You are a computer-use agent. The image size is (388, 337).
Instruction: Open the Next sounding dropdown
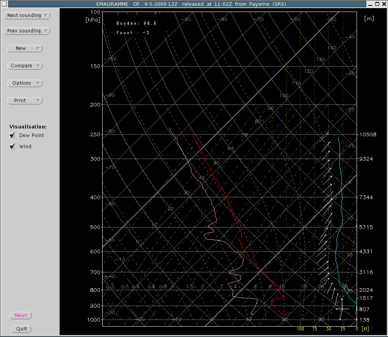pos(27,15)
